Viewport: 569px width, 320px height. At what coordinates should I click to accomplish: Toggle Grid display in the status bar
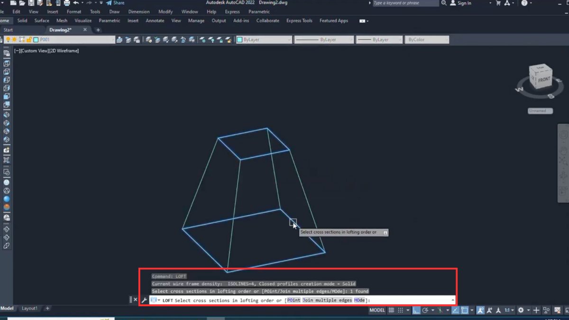click(x=391, y=310)
